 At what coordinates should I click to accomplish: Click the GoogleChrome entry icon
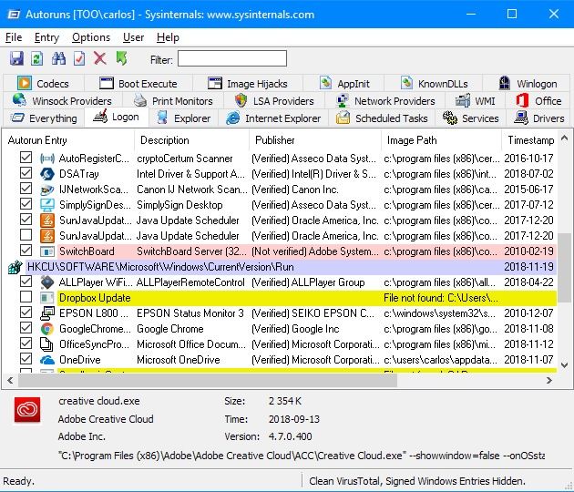click(x=47, y=329)
